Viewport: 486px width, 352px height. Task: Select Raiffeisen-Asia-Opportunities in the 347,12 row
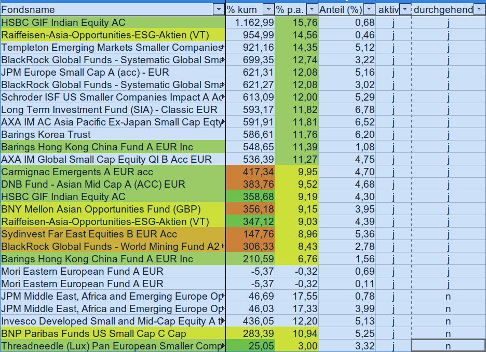[113, 222]
